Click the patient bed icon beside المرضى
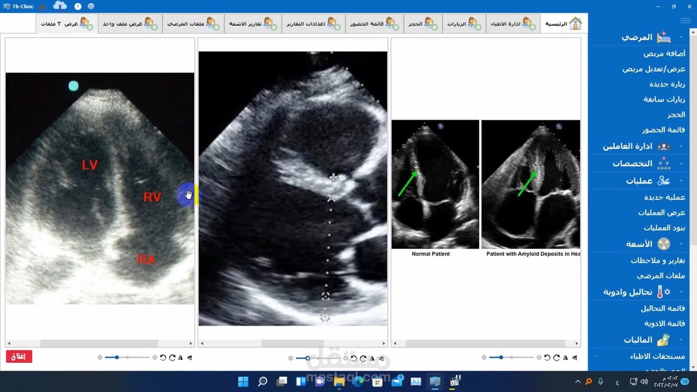This screenshot has width=697, height=392. (x=664, y=38)
